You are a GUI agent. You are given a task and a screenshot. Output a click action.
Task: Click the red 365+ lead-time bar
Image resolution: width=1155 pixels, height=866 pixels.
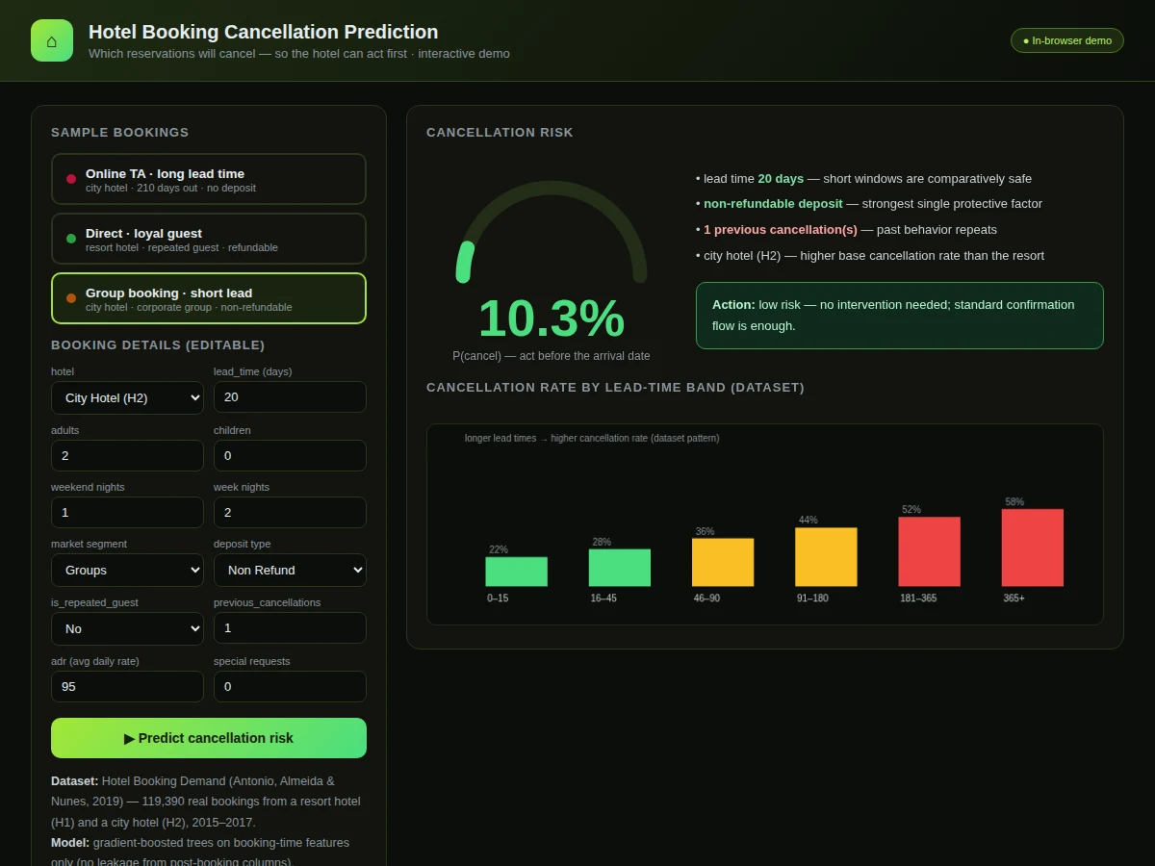(x=1033, y=548)
